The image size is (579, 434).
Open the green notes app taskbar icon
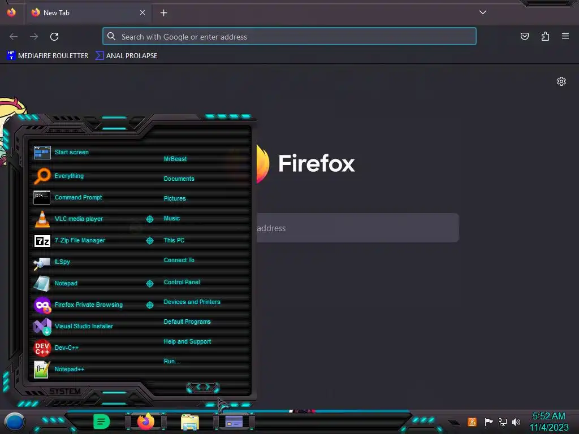(x=102, y=422)
